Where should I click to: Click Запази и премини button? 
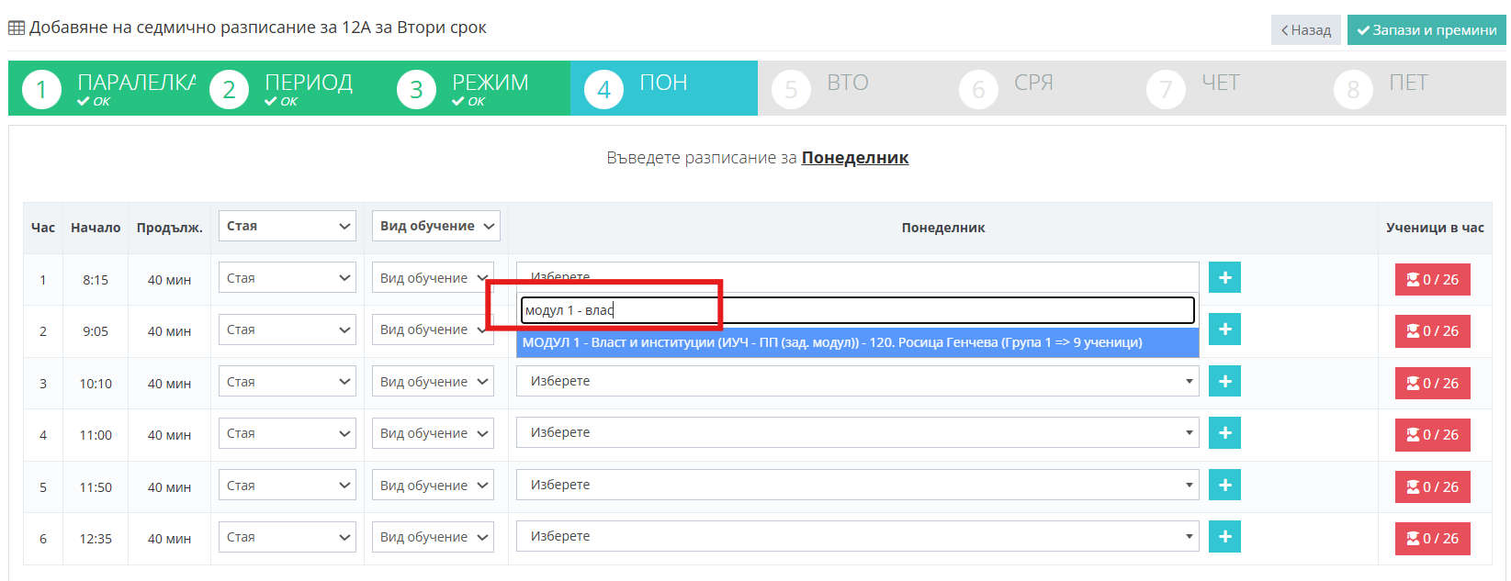pyautogui.click(x=1426, y=30)
